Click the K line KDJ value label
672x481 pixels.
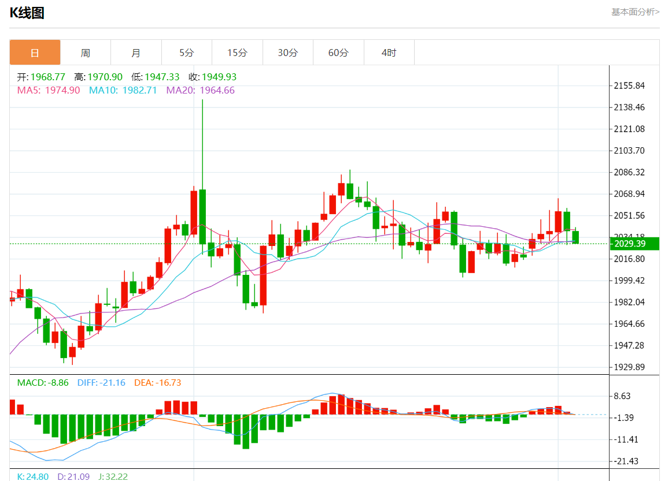(33, 476)
